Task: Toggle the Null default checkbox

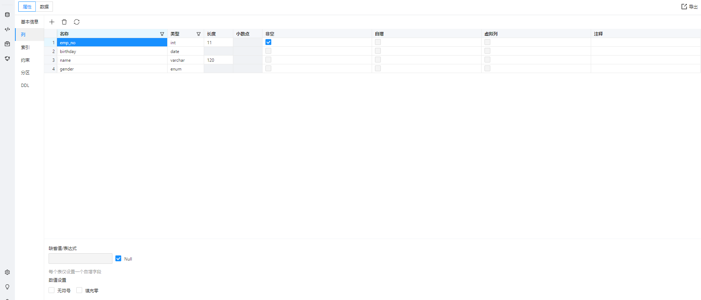Action: point(118,259)
